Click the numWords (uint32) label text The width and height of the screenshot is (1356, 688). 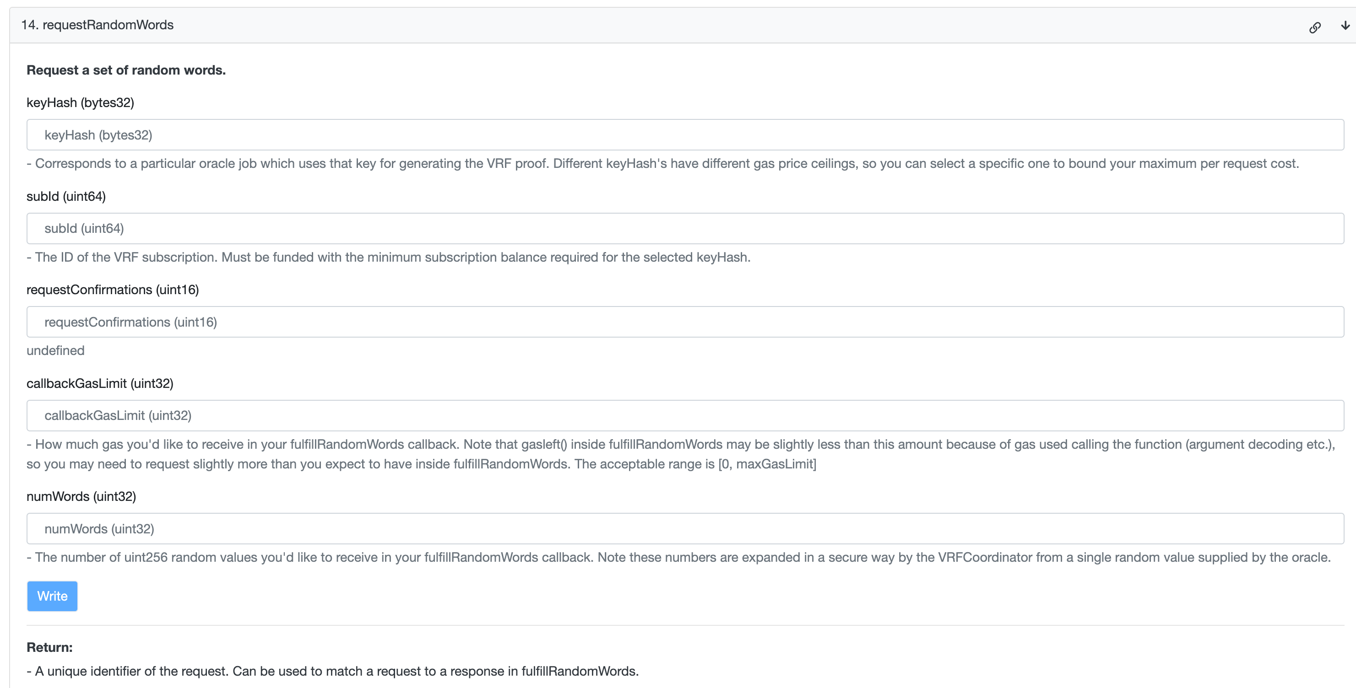click(x=81, y=496)
